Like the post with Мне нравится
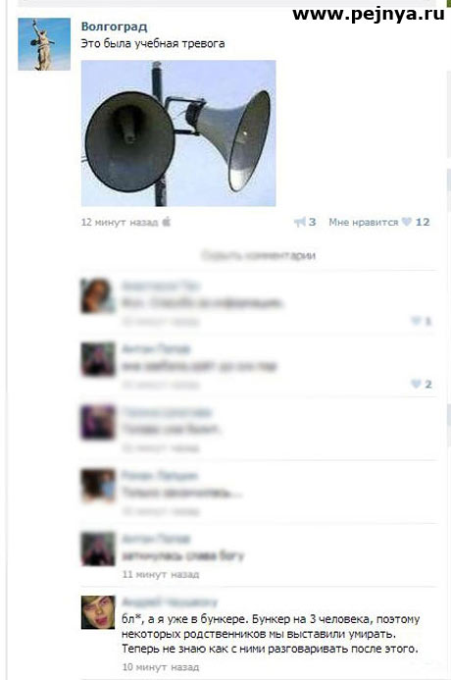451x680 pixels. coord(363,222)
